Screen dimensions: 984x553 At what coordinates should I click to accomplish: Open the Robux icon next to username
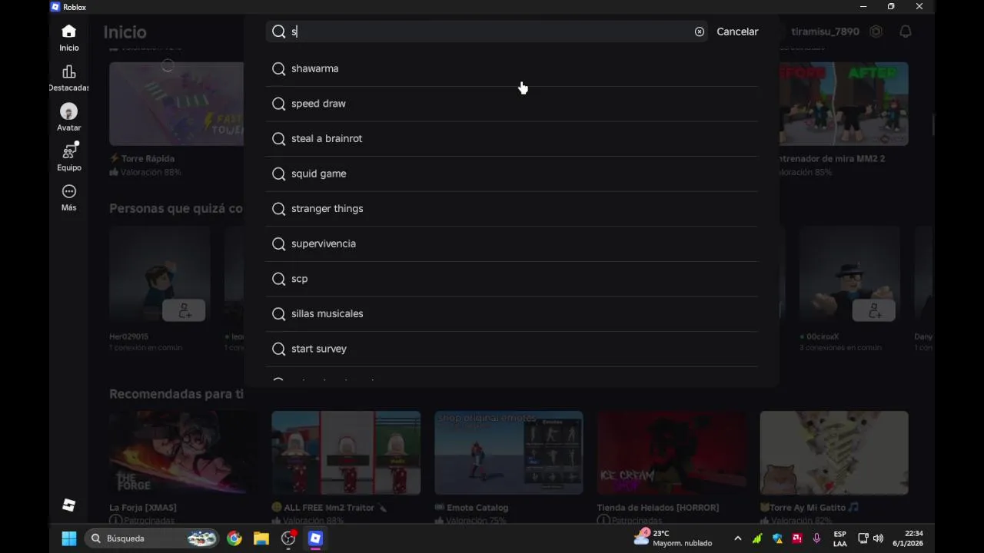pyautogui.click(x=876, y=31)
